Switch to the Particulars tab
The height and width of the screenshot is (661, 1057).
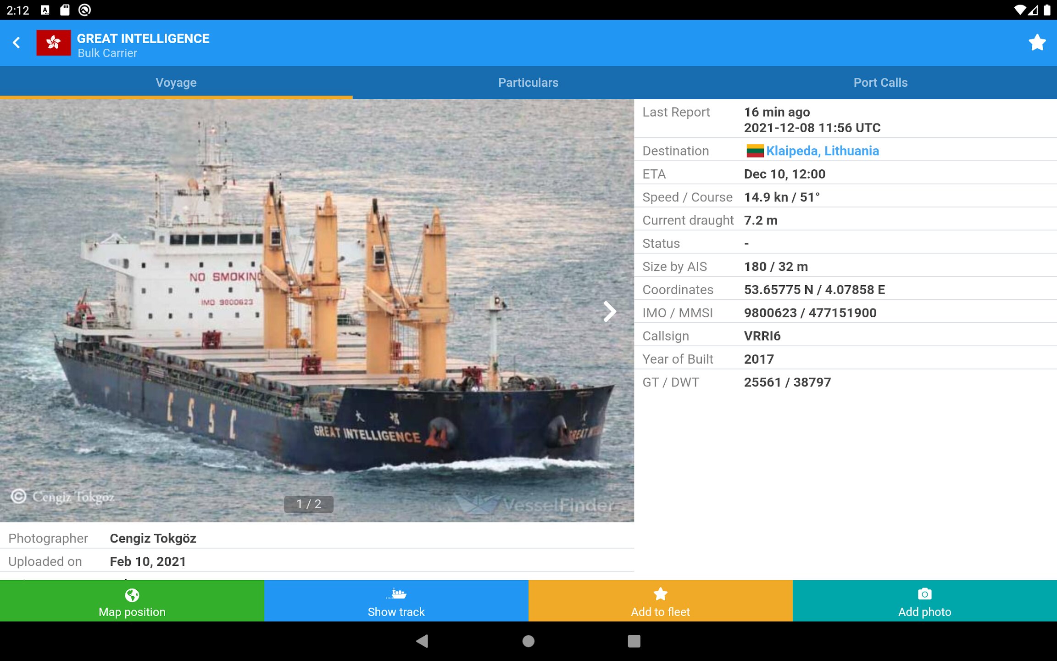(528, 83)
